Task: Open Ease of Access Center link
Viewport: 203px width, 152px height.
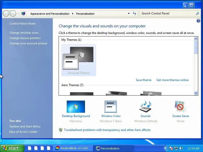Action: click(x=23, y=132)
